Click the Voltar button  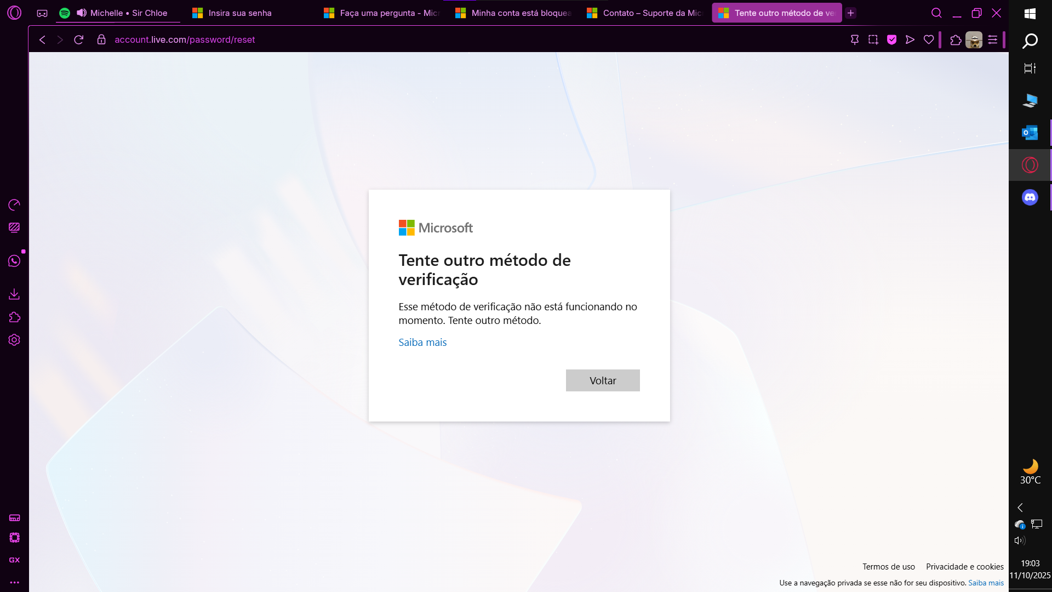pos(602,380)
